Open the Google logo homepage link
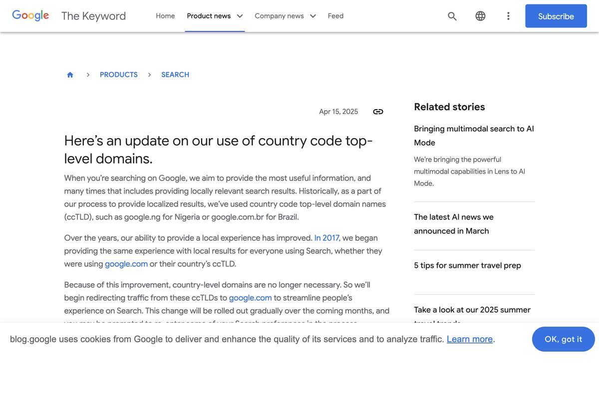Viewport: 599px width, 399px height. 30,16
